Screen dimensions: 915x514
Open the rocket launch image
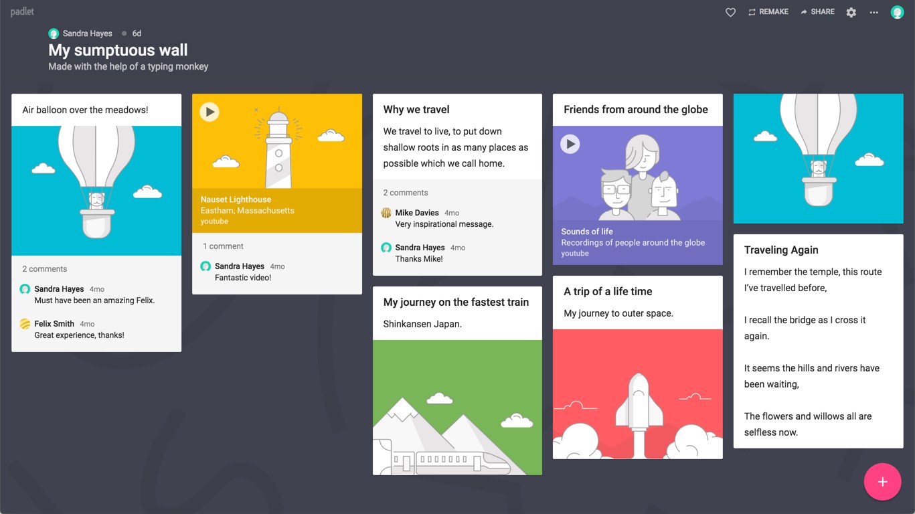[637, 394]
